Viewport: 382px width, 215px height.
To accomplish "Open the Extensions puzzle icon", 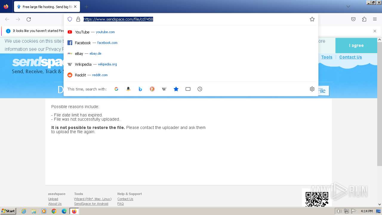I will tap(364, 19).
